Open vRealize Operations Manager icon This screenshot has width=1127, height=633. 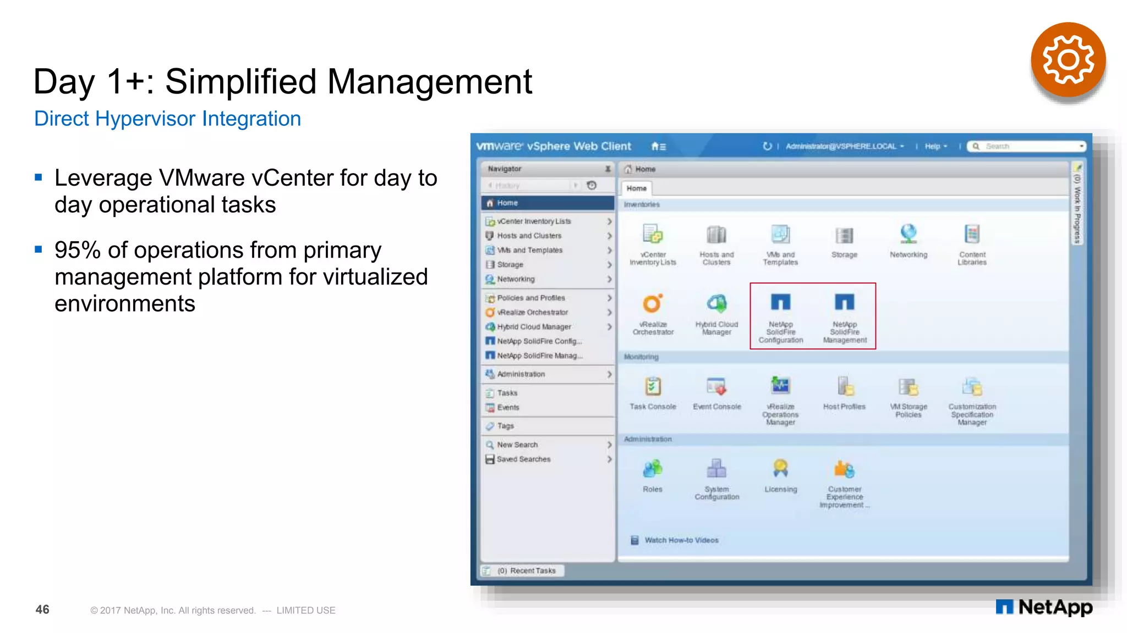tap(780, 386)
